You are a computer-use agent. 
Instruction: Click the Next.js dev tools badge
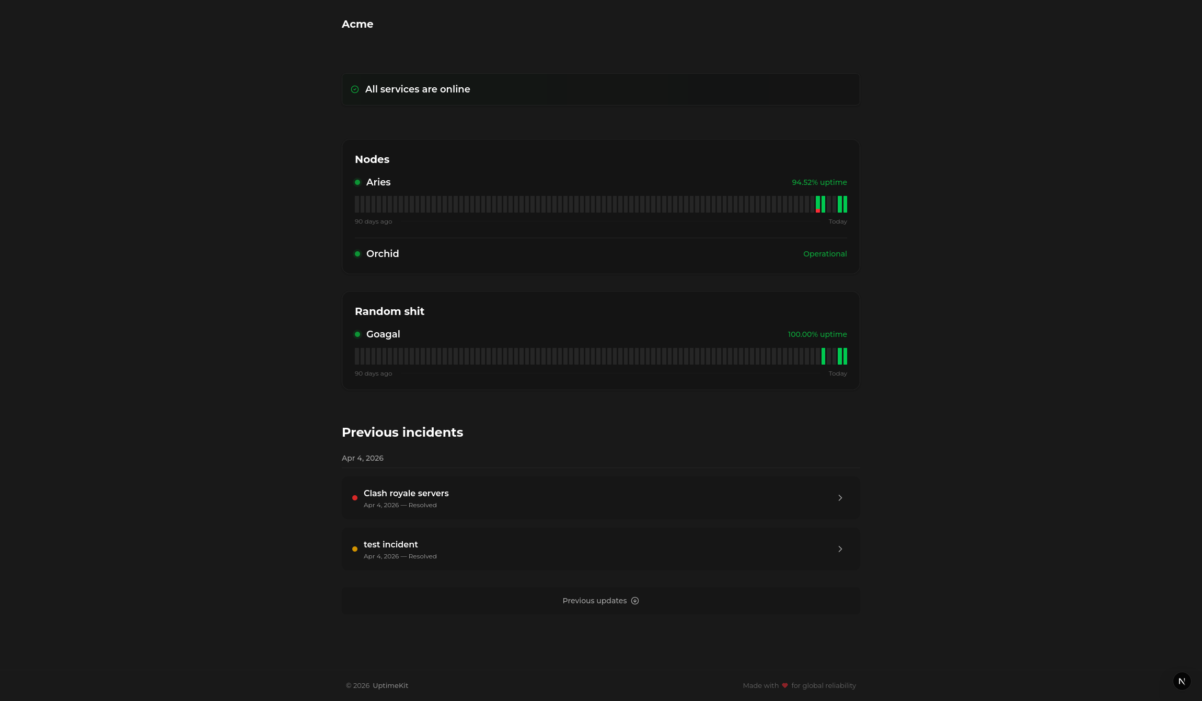(x=1182, y=681)
